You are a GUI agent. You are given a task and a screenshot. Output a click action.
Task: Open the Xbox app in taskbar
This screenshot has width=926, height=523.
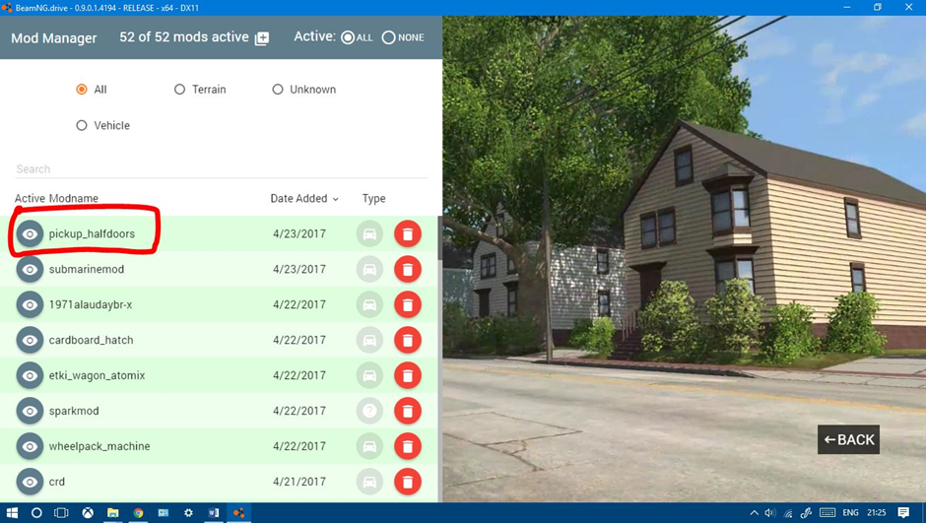pos(88,513)
